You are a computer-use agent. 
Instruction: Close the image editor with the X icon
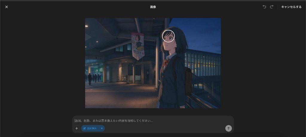pyautogui.click(x=7, y=7)
